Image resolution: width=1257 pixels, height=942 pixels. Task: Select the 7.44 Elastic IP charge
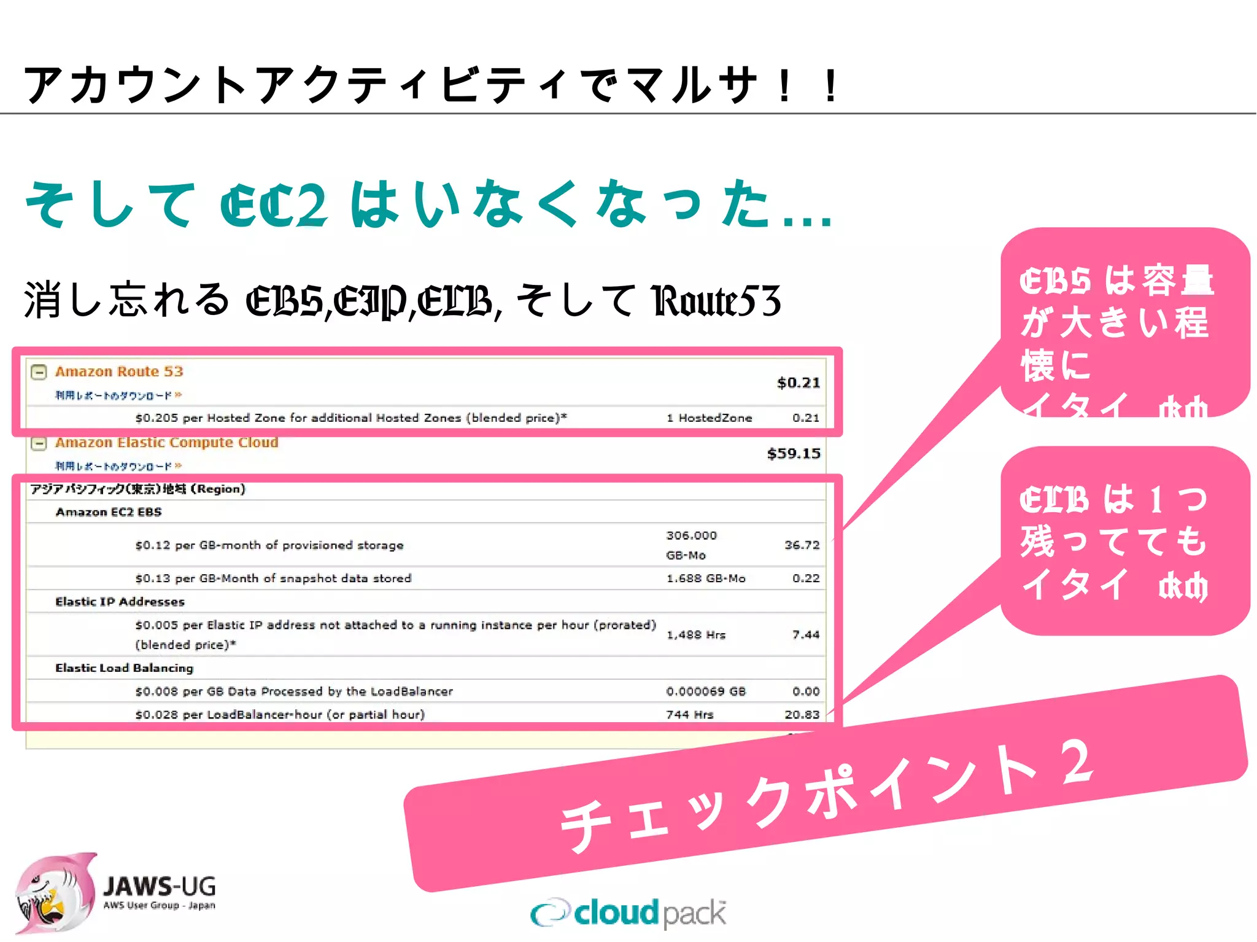coord(806,635)
